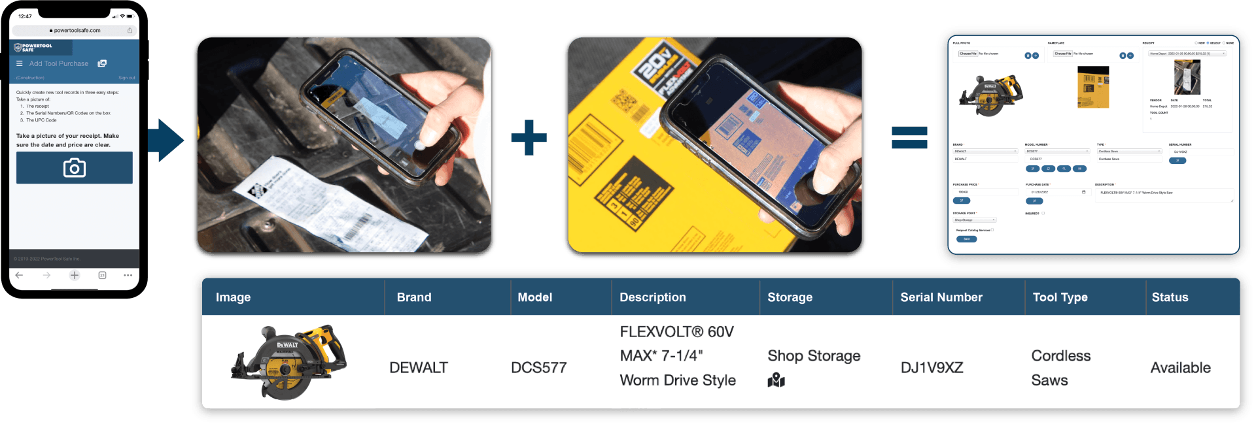This screenshot has width=1256, height=426.
Task: Open the Type dropdown showing Cordless Saws
Action: (1129, 151)
